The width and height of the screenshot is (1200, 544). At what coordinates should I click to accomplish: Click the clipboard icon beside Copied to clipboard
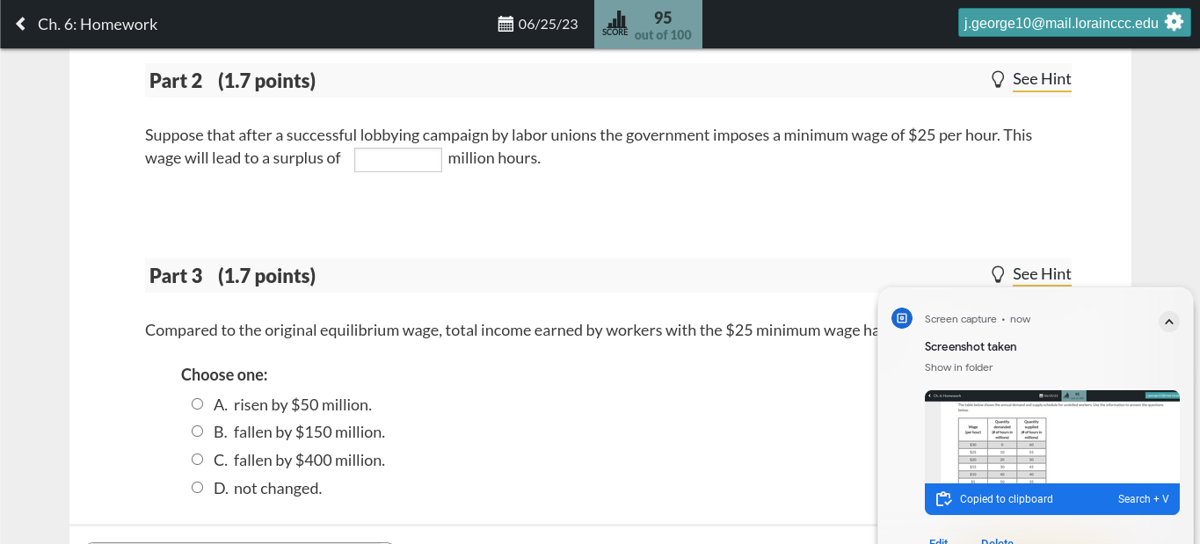tap(943, 498)
